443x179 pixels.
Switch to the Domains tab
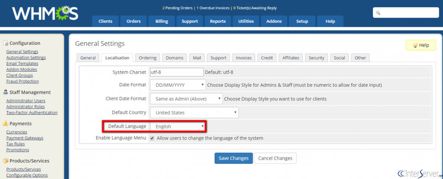(x=174, y=58)
